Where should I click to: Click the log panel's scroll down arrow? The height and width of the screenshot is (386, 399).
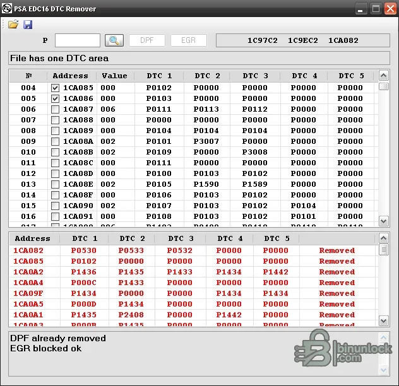(383, 370)
